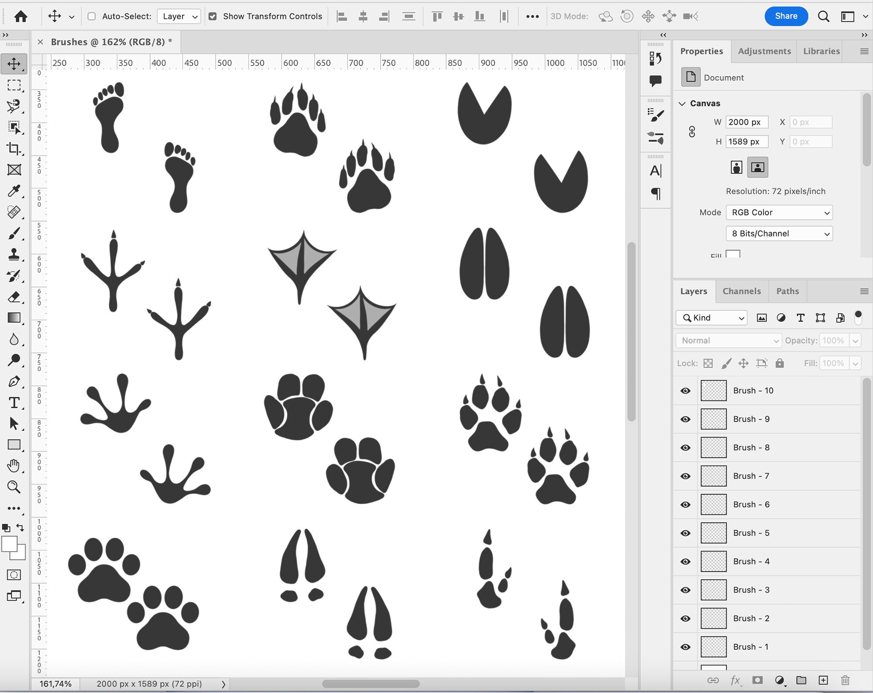Select the Move tool
The image size is (873, 693).
[x=15, y=63]
